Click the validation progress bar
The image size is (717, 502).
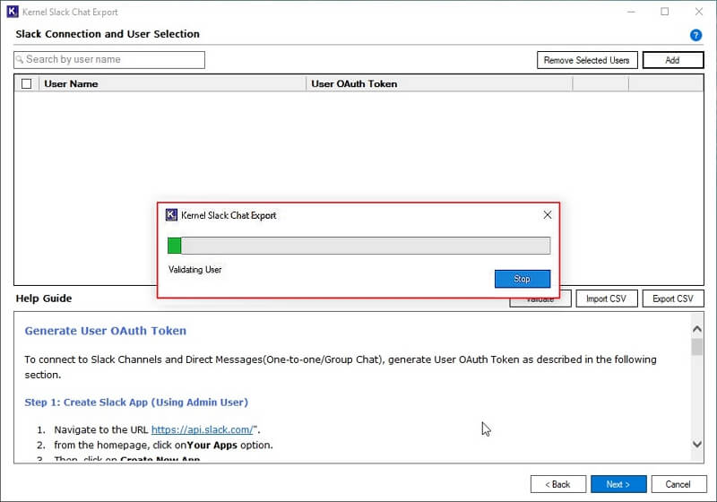pos(359,246)
